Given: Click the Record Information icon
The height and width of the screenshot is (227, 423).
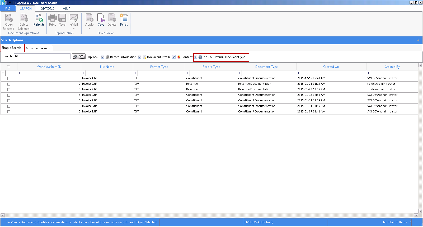Looking at the screenshot, I should pos(107,57).
